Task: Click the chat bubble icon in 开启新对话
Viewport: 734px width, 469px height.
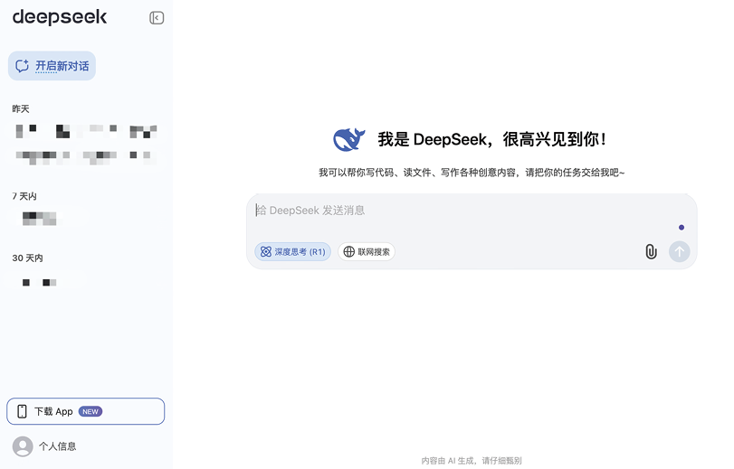Action: pyautogui.click(x=22, y=66)
